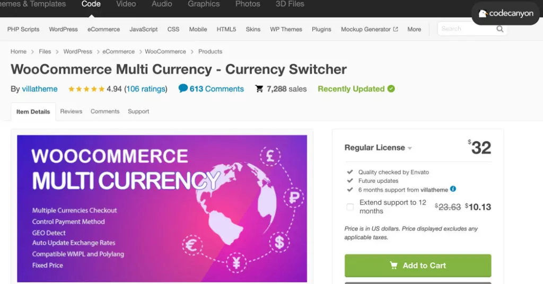Open the Photos top menu
This screenshot has height=284, width=543.
pyautogui.click(x=248, y=4)
